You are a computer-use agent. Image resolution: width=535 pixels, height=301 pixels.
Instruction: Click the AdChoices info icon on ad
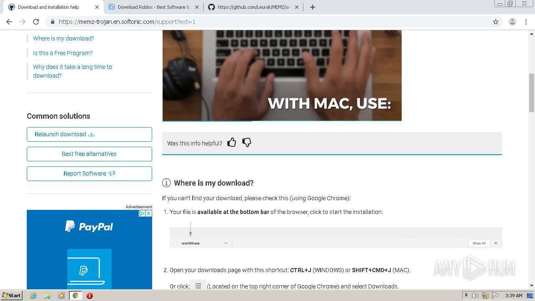coord(142,213)
